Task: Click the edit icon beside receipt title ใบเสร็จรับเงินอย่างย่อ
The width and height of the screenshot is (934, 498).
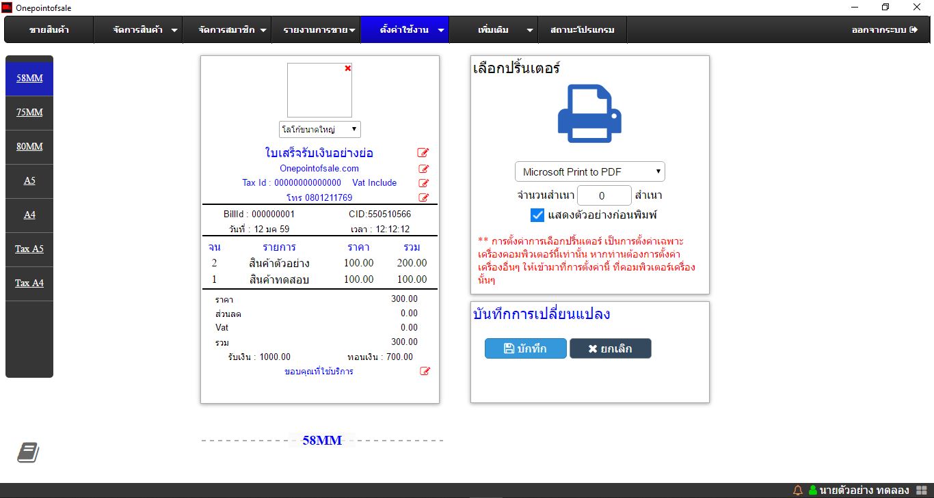Action: [423, 153]
